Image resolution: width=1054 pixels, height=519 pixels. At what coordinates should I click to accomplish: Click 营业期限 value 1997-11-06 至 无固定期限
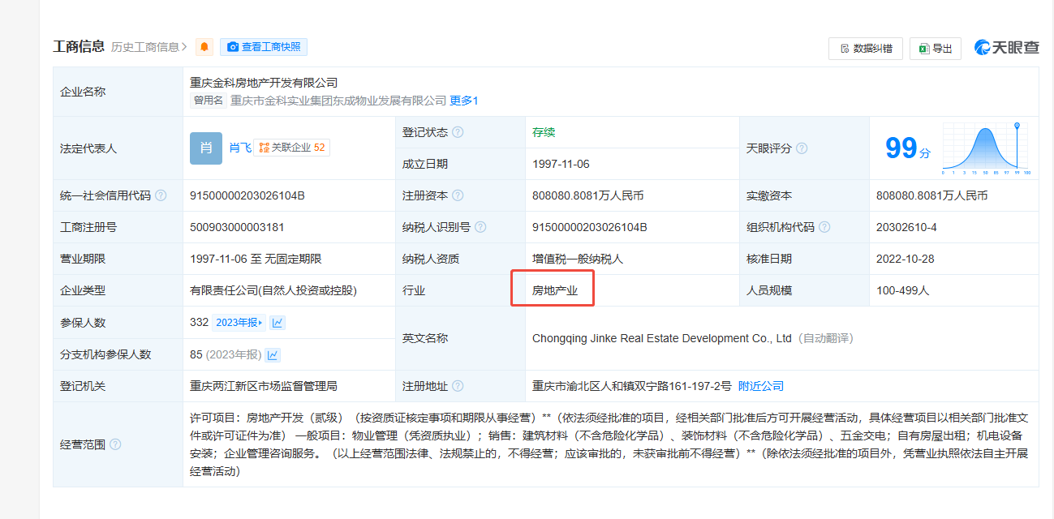pos(256,259)
